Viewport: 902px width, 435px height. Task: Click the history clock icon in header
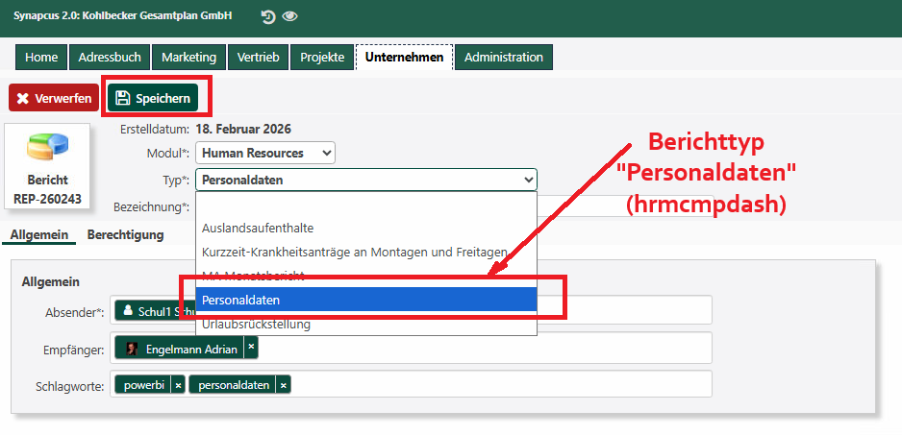[x=267, y=16]
